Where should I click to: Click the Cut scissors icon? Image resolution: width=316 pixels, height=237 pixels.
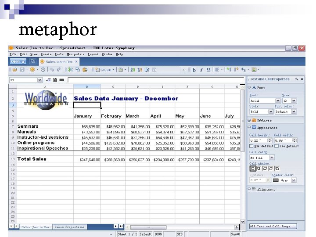(x=70, y=70)
